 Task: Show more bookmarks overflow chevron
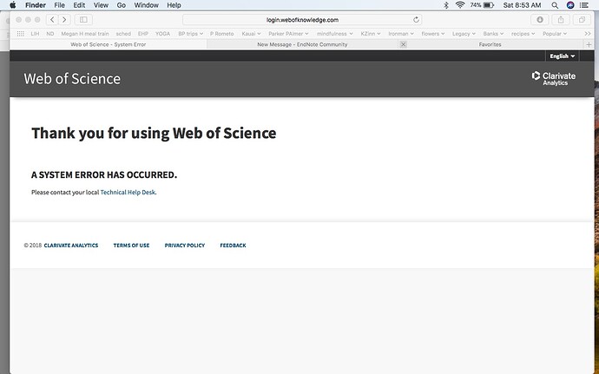588,34
